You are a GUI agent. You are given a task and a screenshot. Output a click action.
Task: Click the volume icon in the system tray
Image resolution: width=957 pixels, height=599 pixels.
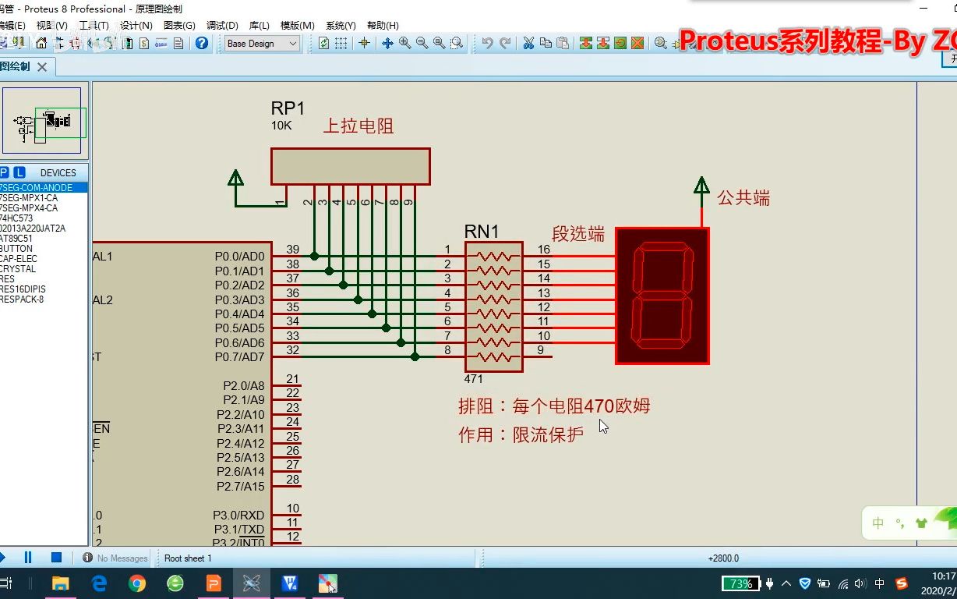coord(860,583)
